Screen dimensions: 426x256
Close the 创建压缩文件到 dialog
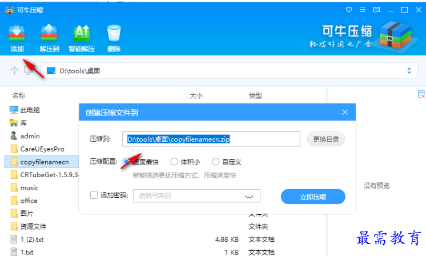[x=345, y=113]
